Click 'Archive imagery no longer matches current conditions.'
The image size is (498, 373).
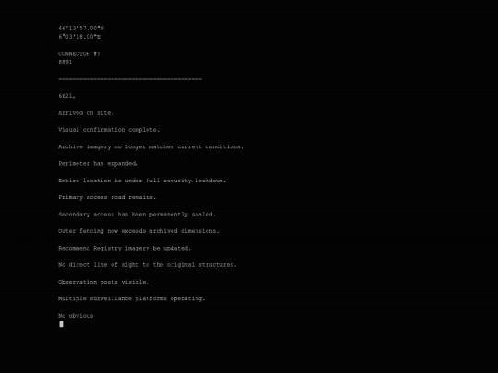[151, 146]
